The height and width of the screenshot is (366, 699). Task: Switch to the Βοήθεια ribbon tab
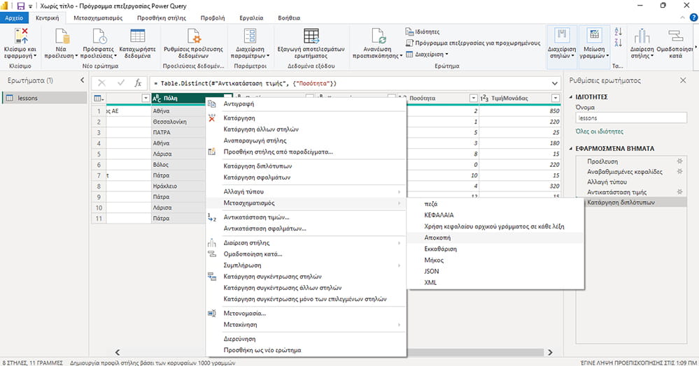[289, 17]
